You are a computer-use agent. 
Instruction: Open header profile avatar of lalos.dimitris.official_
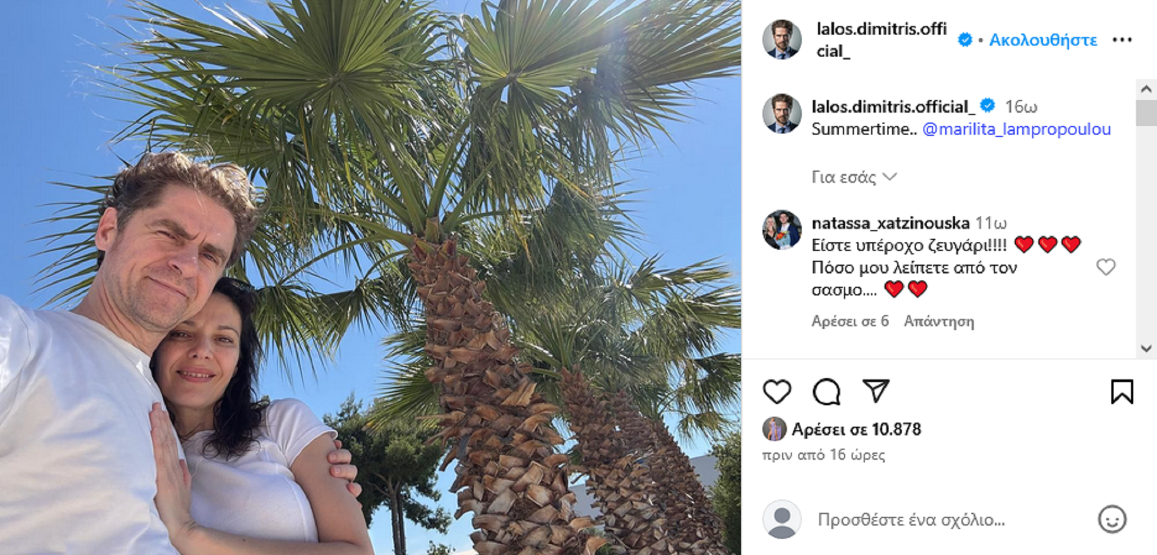pyautogui.click(x=782, y=39)
